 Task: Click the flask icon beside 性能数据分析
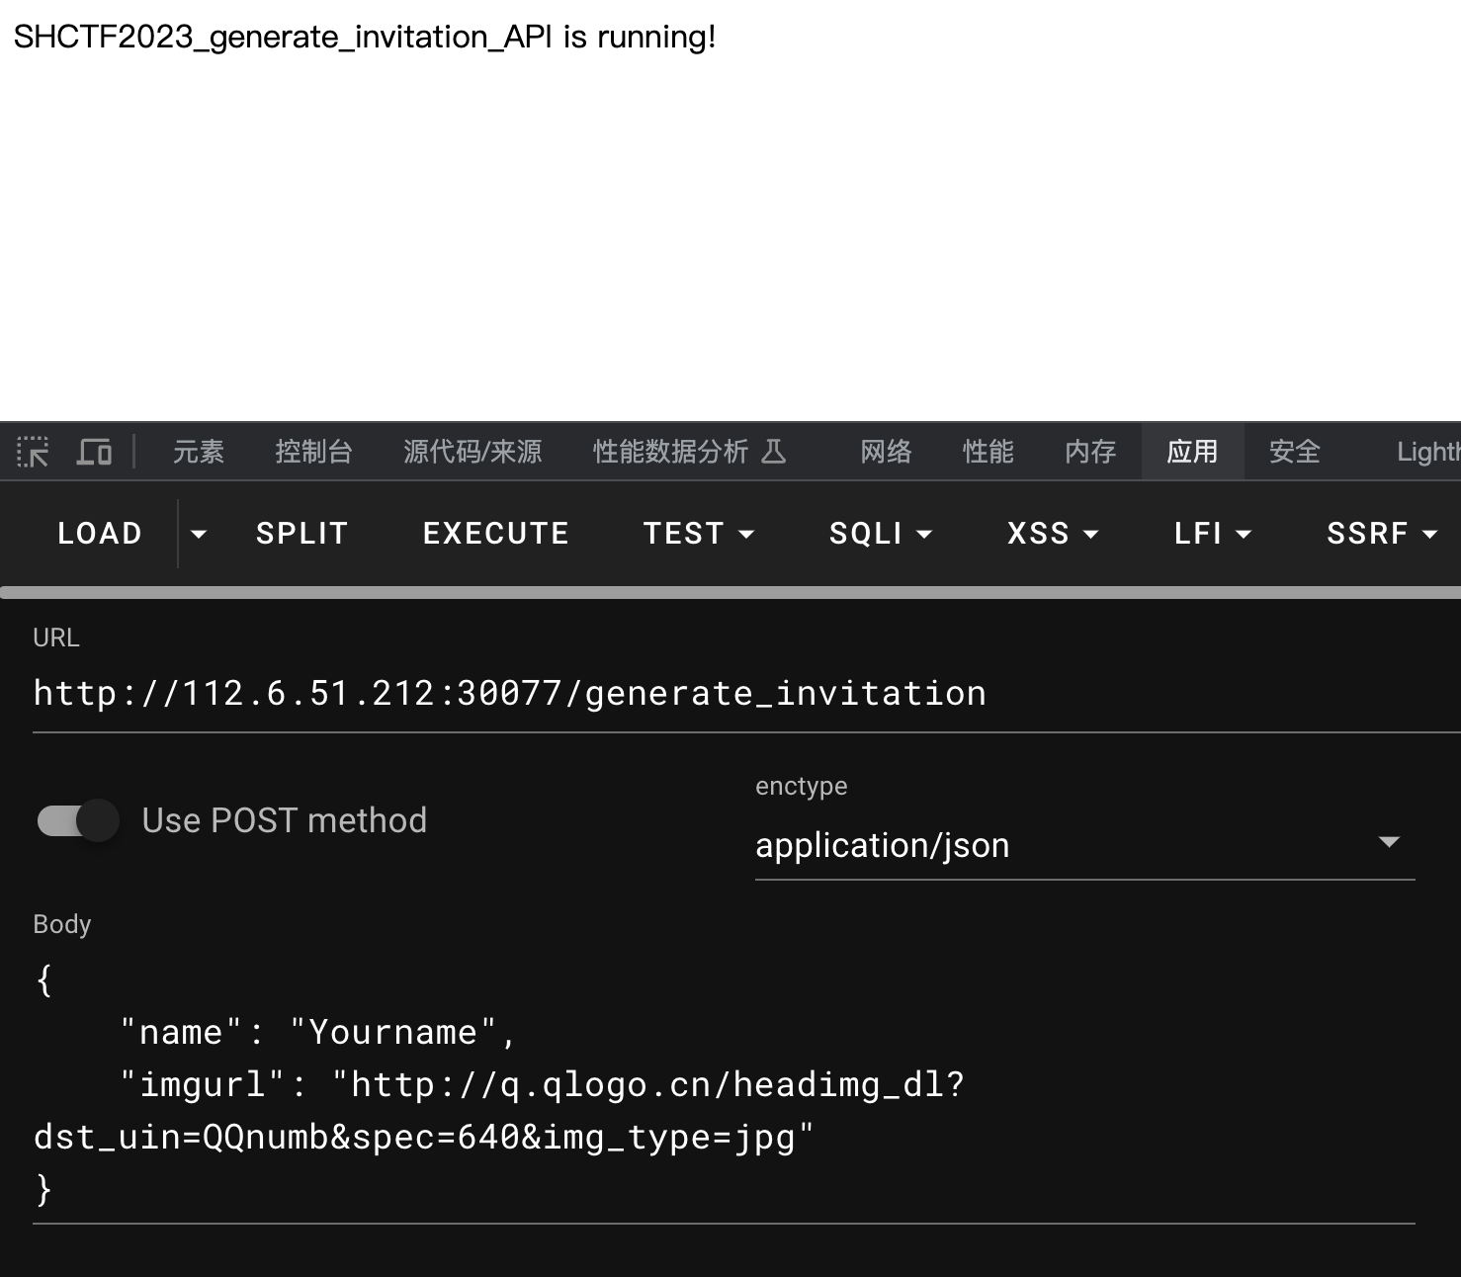click(776, 452)
